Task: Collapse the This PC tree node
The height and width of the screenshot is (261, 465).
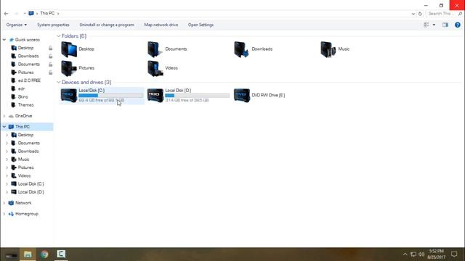Action: pos(4,127)
